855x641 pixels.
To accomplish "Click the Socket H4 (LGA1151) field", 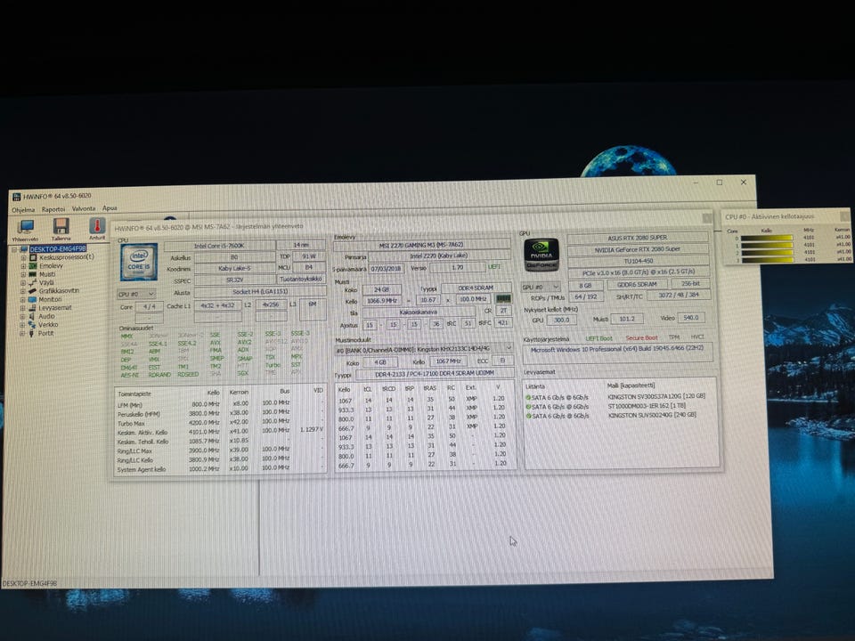I will tap(260, 292).
